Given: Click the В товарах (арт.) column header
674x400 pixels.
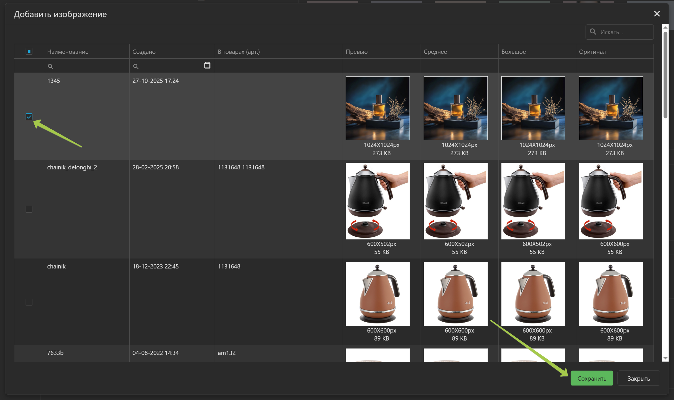Looking at the screenshot, I should pos(239,52).
